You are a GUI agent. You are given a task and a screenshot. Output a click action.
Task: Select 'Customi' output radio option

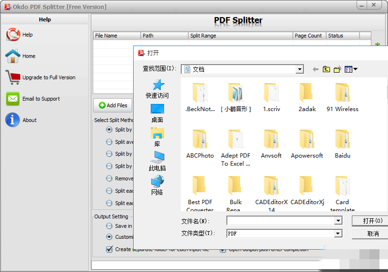109,237
